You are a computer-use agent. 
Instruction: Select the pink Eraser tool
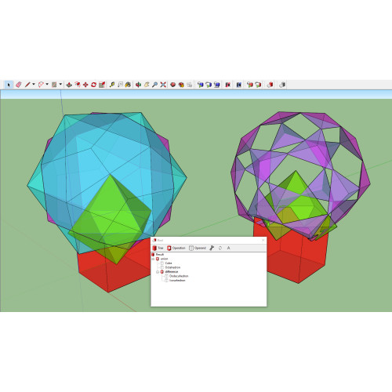[x=18, y=85]
